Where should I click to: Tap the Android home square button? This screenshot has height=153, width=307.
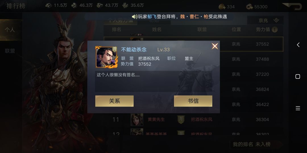tap(298, 76)
